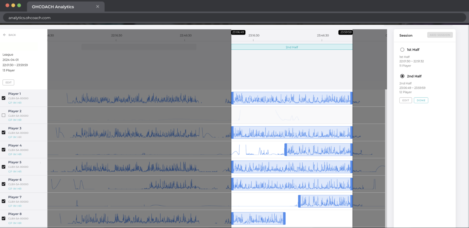Click the Player 2 name
Viewport: 469px width, 228px height.
point(15,111)
